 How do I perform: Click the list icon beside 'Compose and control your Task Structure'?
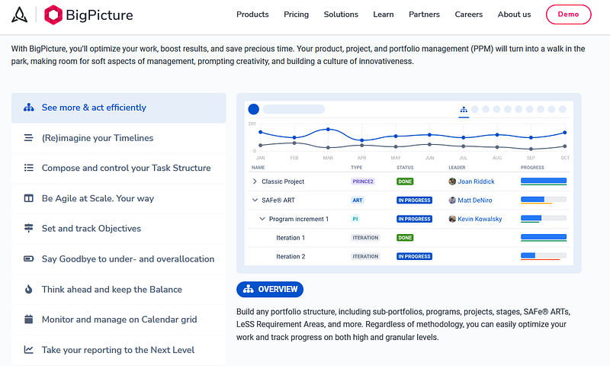pos(29,168)
